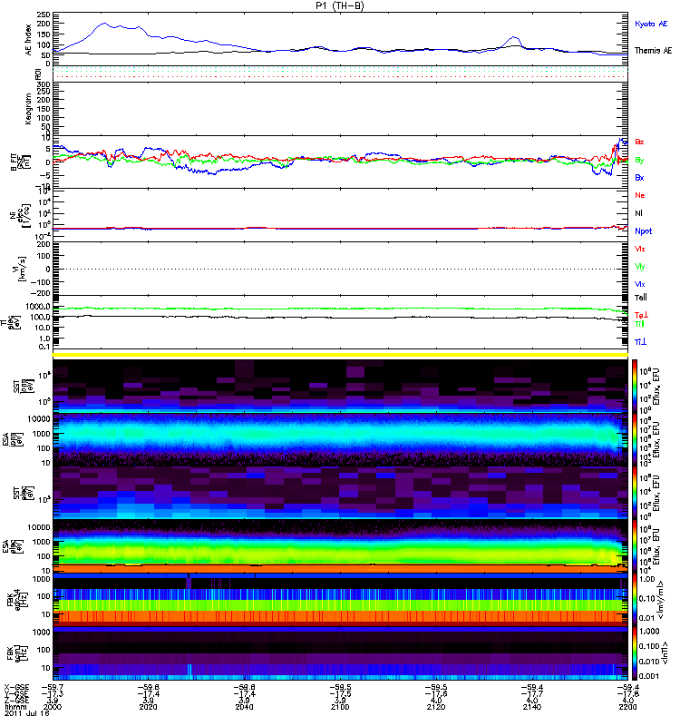Select the black Te parallel legend label
This screenshot has width=680, height=726.
pyautogui.click(x=640, y=298)
